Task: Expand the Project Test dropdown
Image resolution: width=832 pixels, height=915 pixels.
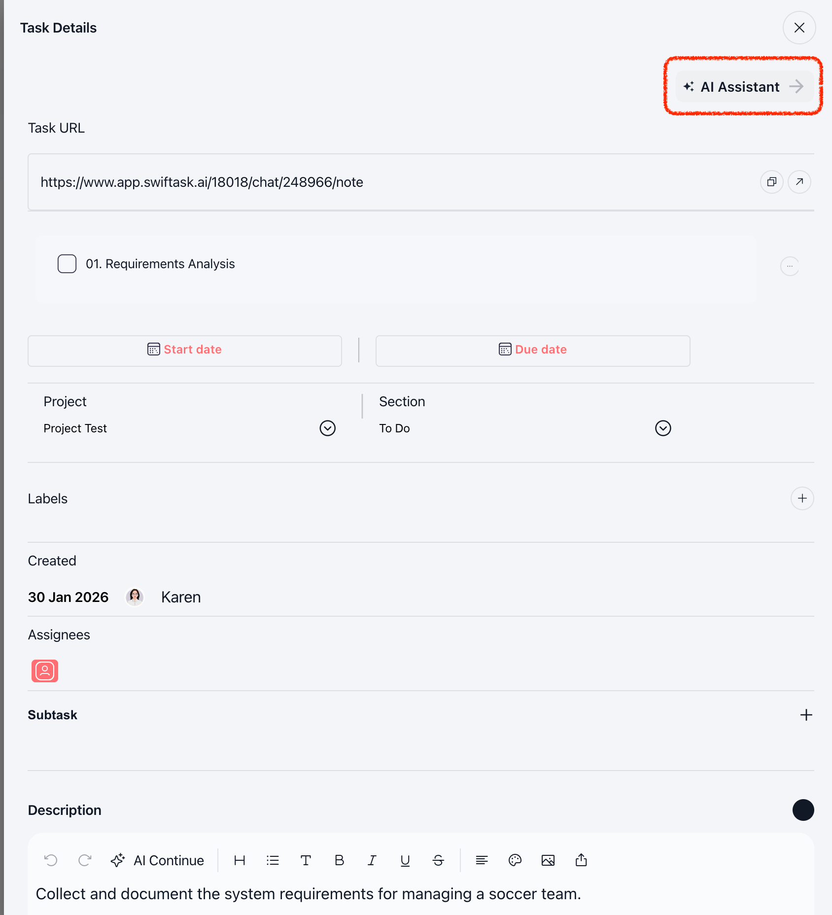Action: point(328,428)
